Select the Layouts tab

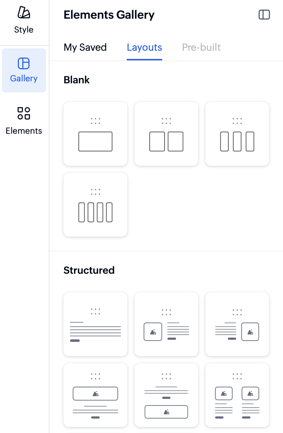tap(144, 47)
